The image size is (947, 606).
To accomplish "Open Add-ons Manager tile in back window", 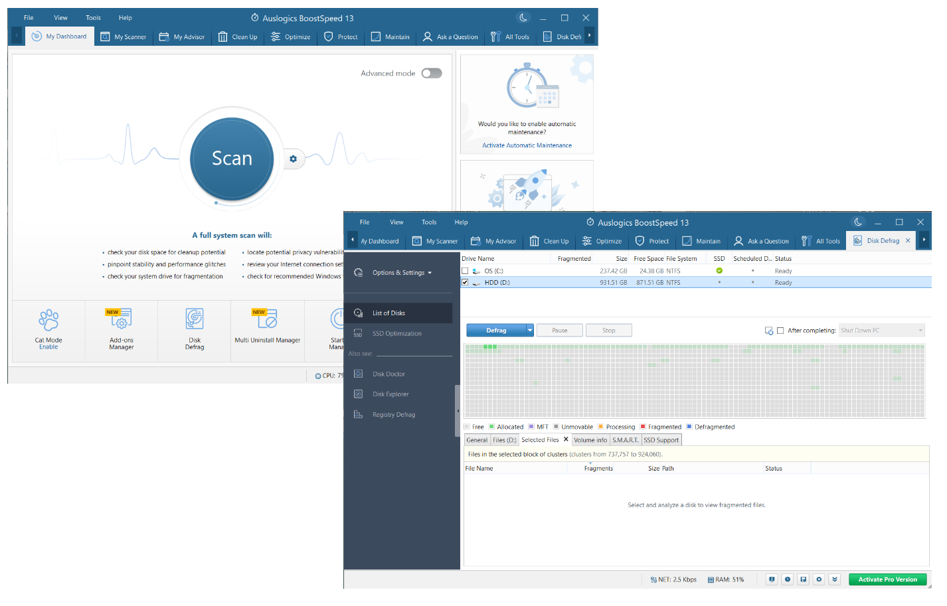I will pyautogui.click(x=122, y=329).
